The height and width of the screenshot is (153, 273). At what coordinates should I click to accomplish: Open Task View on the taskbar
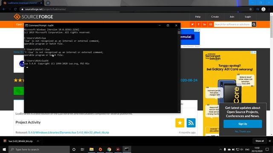[x=82, y=149]
